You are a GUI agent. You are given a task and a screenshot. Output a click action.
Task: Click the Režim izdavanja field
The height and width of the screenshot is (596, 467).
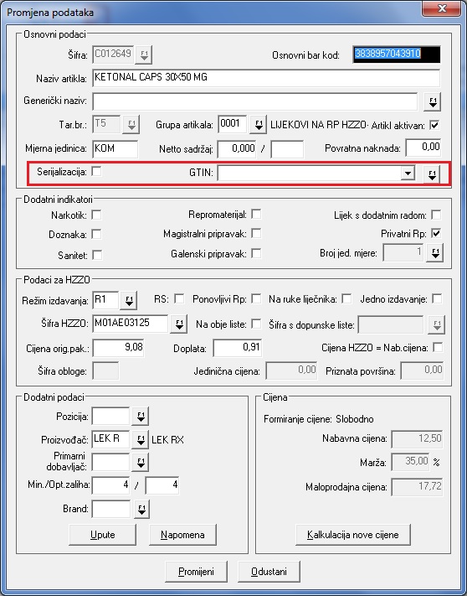coord(105,300)
